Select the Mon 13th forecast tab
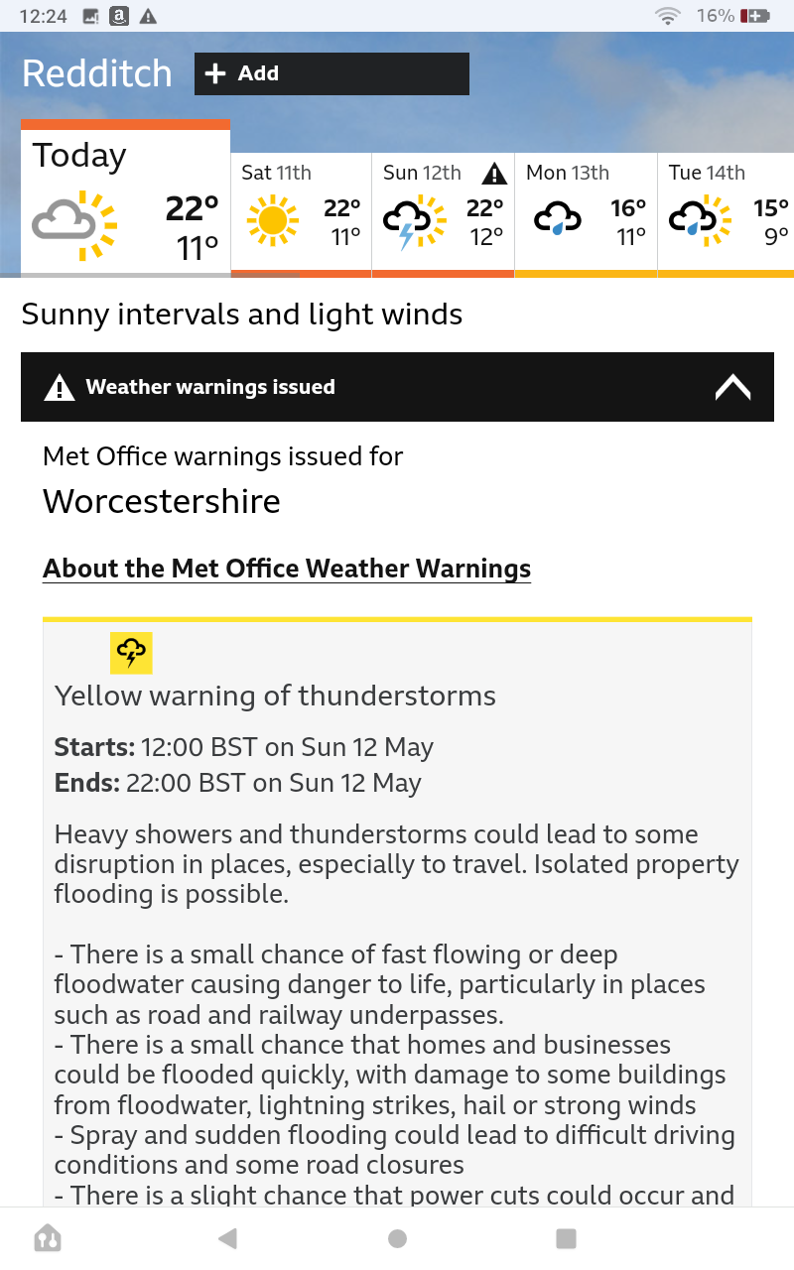The height and width of the screenshot is (1270, 794). point(586,214)
